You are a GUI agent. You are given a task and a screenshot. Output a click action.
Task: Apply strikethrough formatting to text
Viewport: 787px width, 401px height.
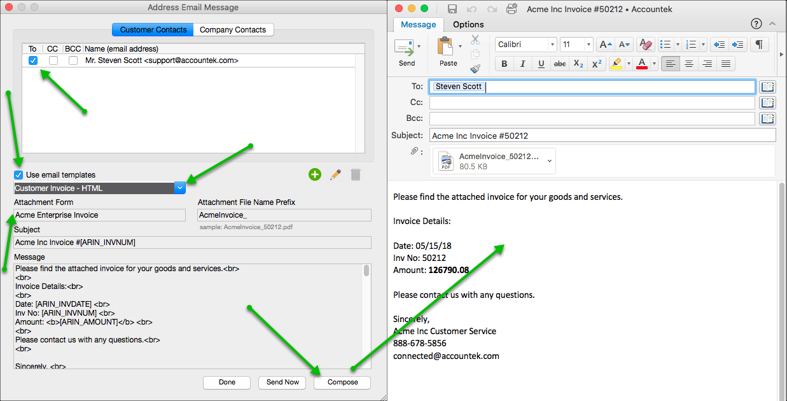559,63
